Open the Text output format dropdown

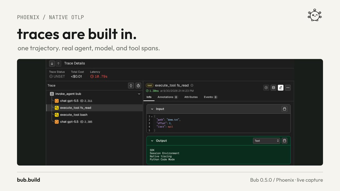(x=266, y=141)
